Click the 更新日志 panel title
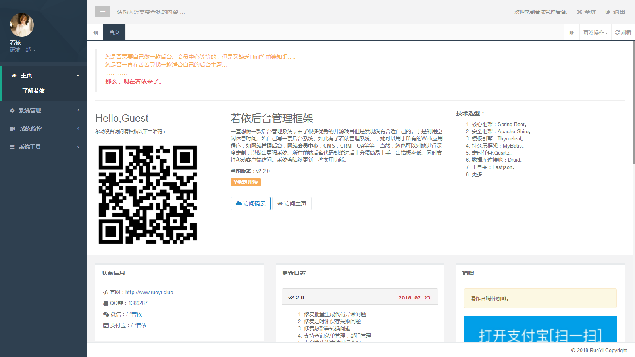 click(294, 273)
